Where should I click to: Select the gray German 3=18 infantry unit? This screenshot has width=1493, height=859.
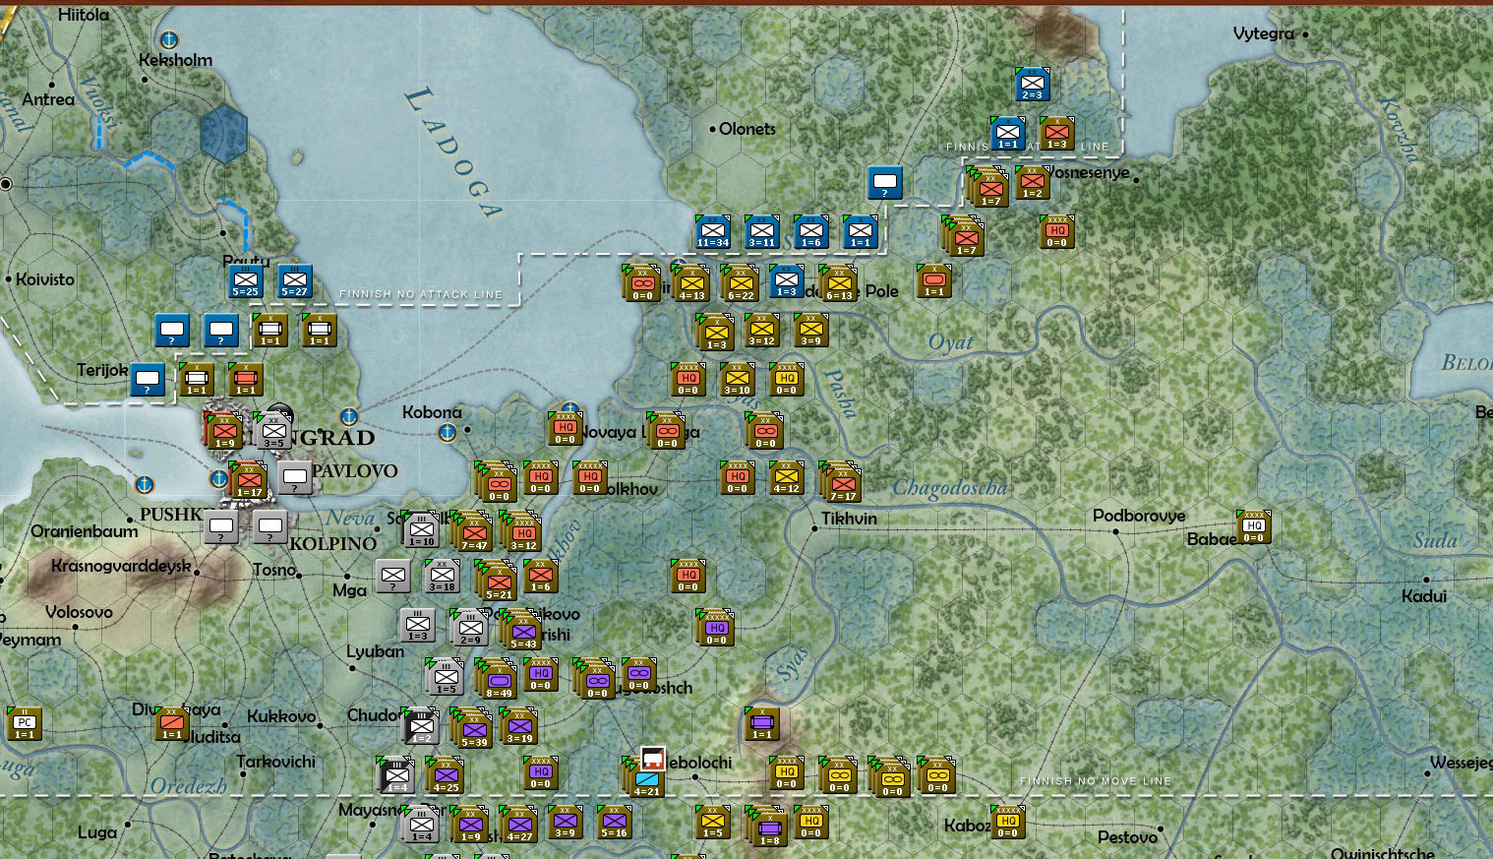coord(443,577)
